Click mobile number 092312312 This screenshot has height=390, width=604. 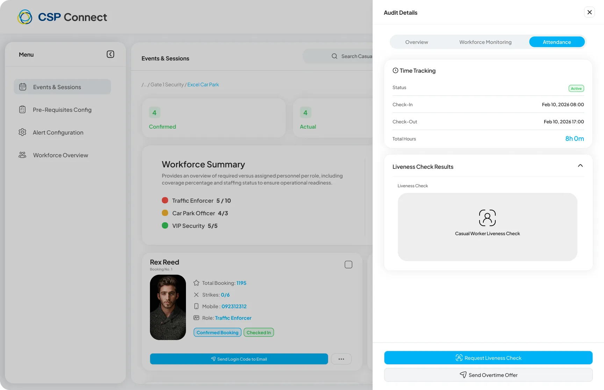pyautogui.click(x=234, y=306)
